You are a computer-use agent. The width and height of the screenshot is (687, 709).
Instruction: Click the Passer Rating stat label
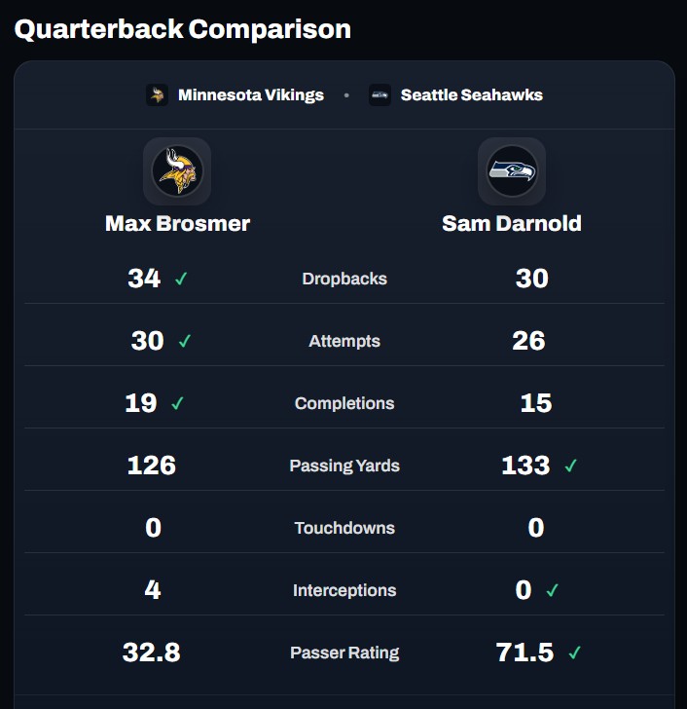[x=344, y=653]
